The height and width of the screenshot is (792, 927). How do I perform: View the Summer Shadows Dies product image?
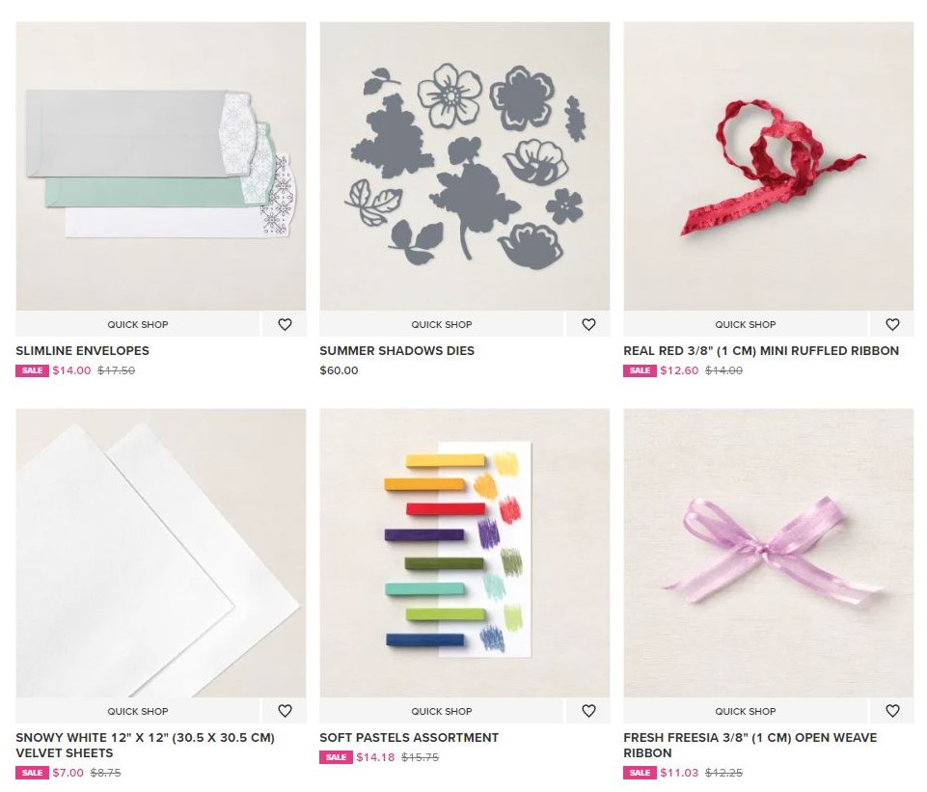[x=465, y=166]
